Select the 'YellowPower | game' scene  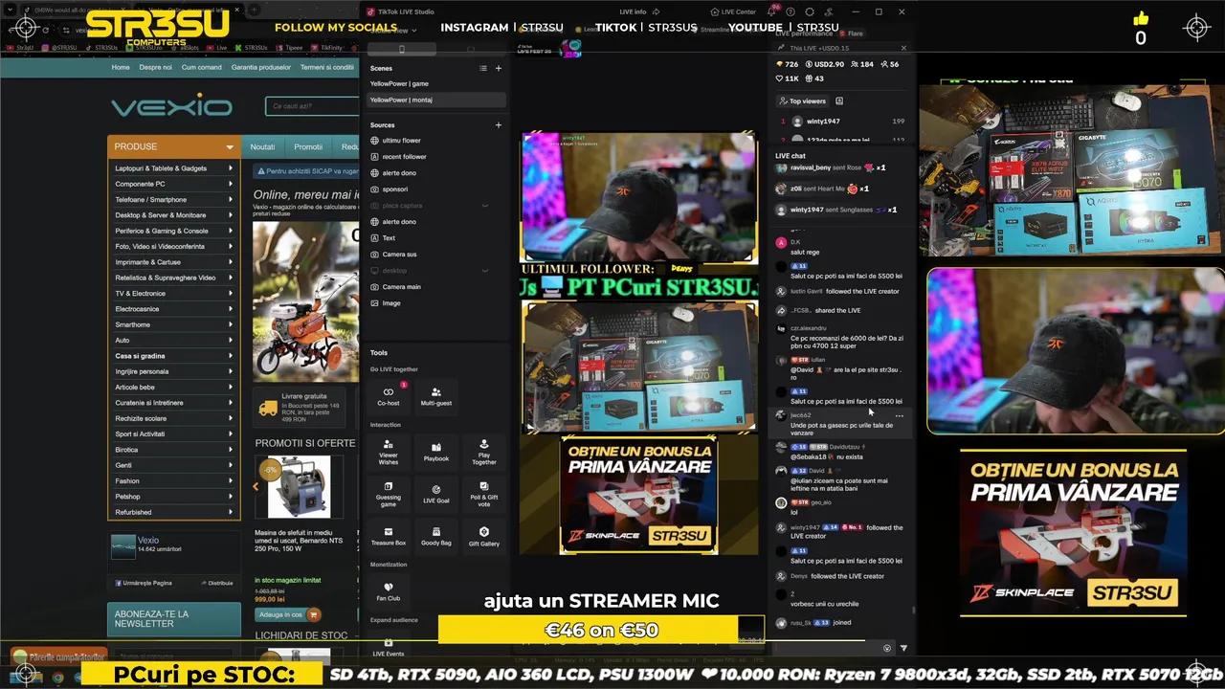coord(435,83)
